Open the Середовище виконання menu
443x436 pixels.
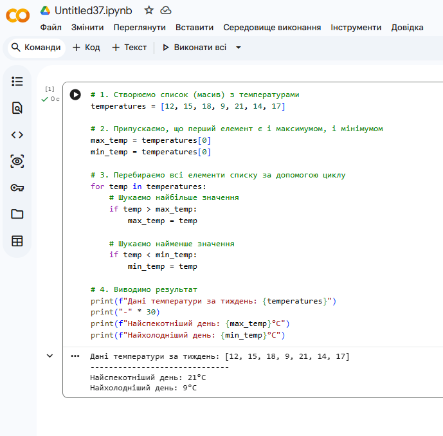point(272,28)
